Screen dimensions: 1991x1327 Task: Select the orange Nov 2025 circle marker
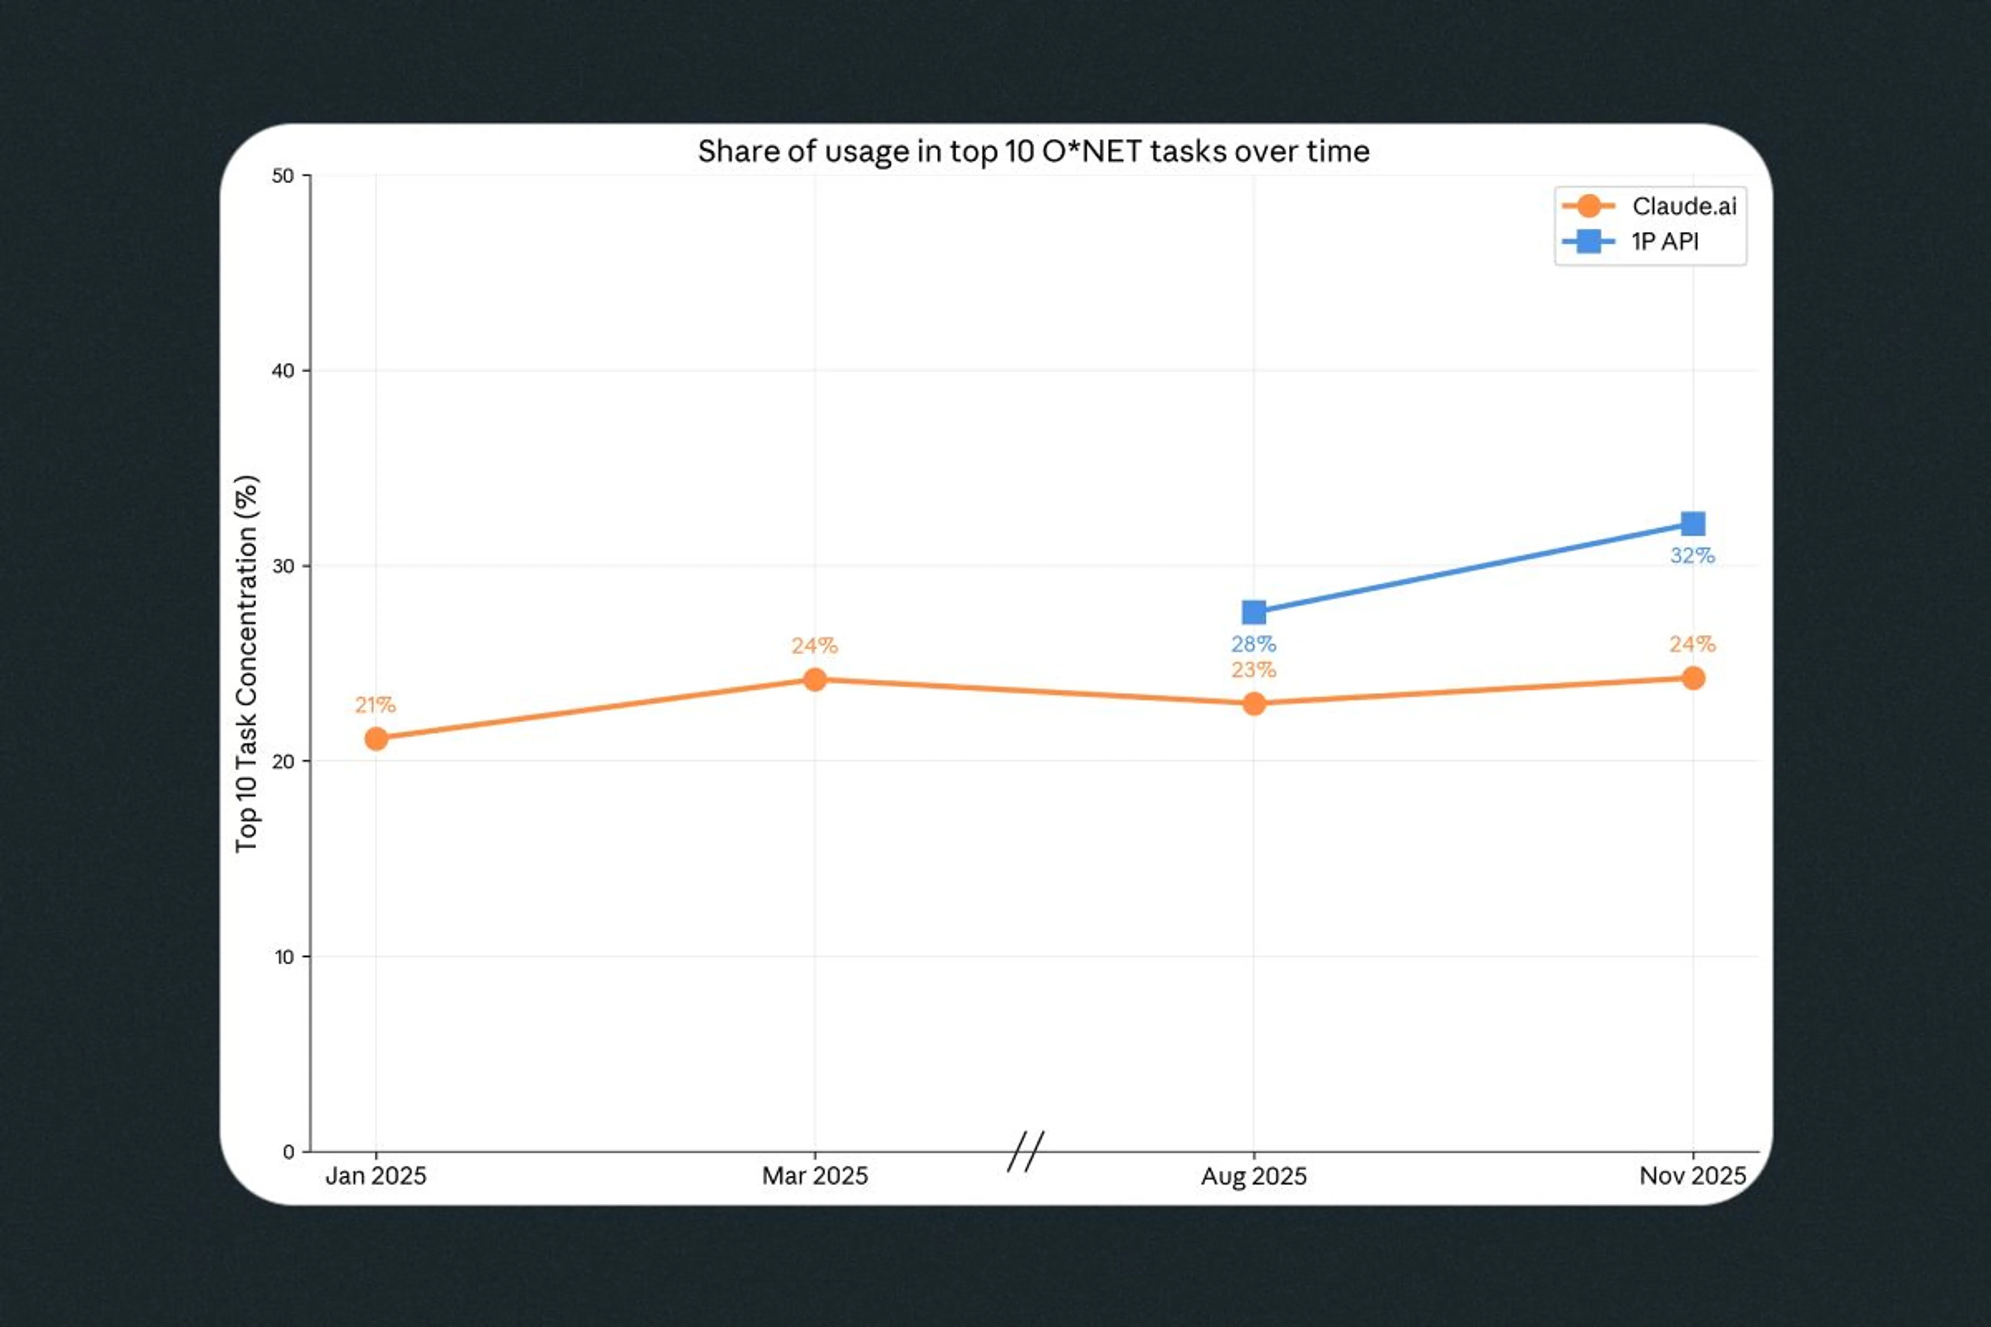[1693, 678]
